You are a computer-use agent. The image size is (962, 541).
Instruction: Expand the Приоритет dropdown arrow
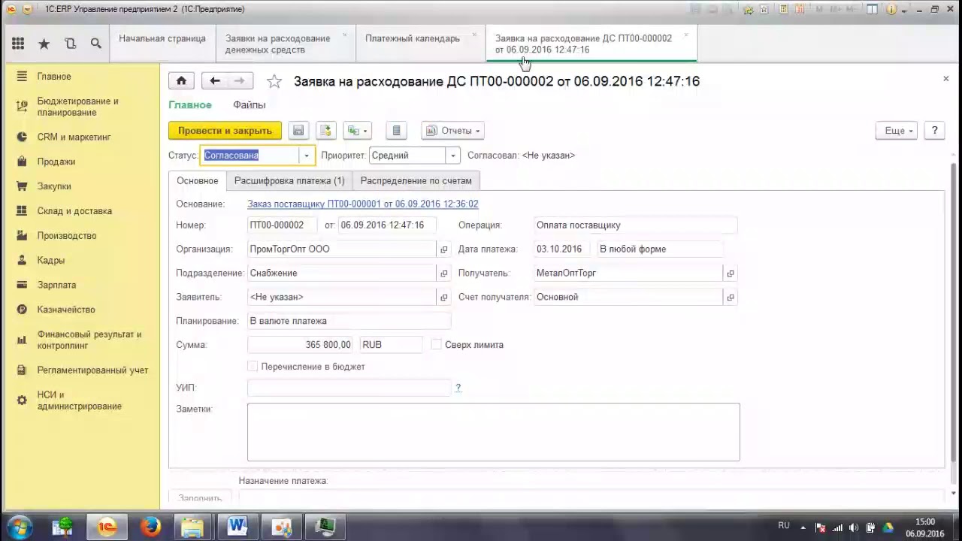coord(452,156)
